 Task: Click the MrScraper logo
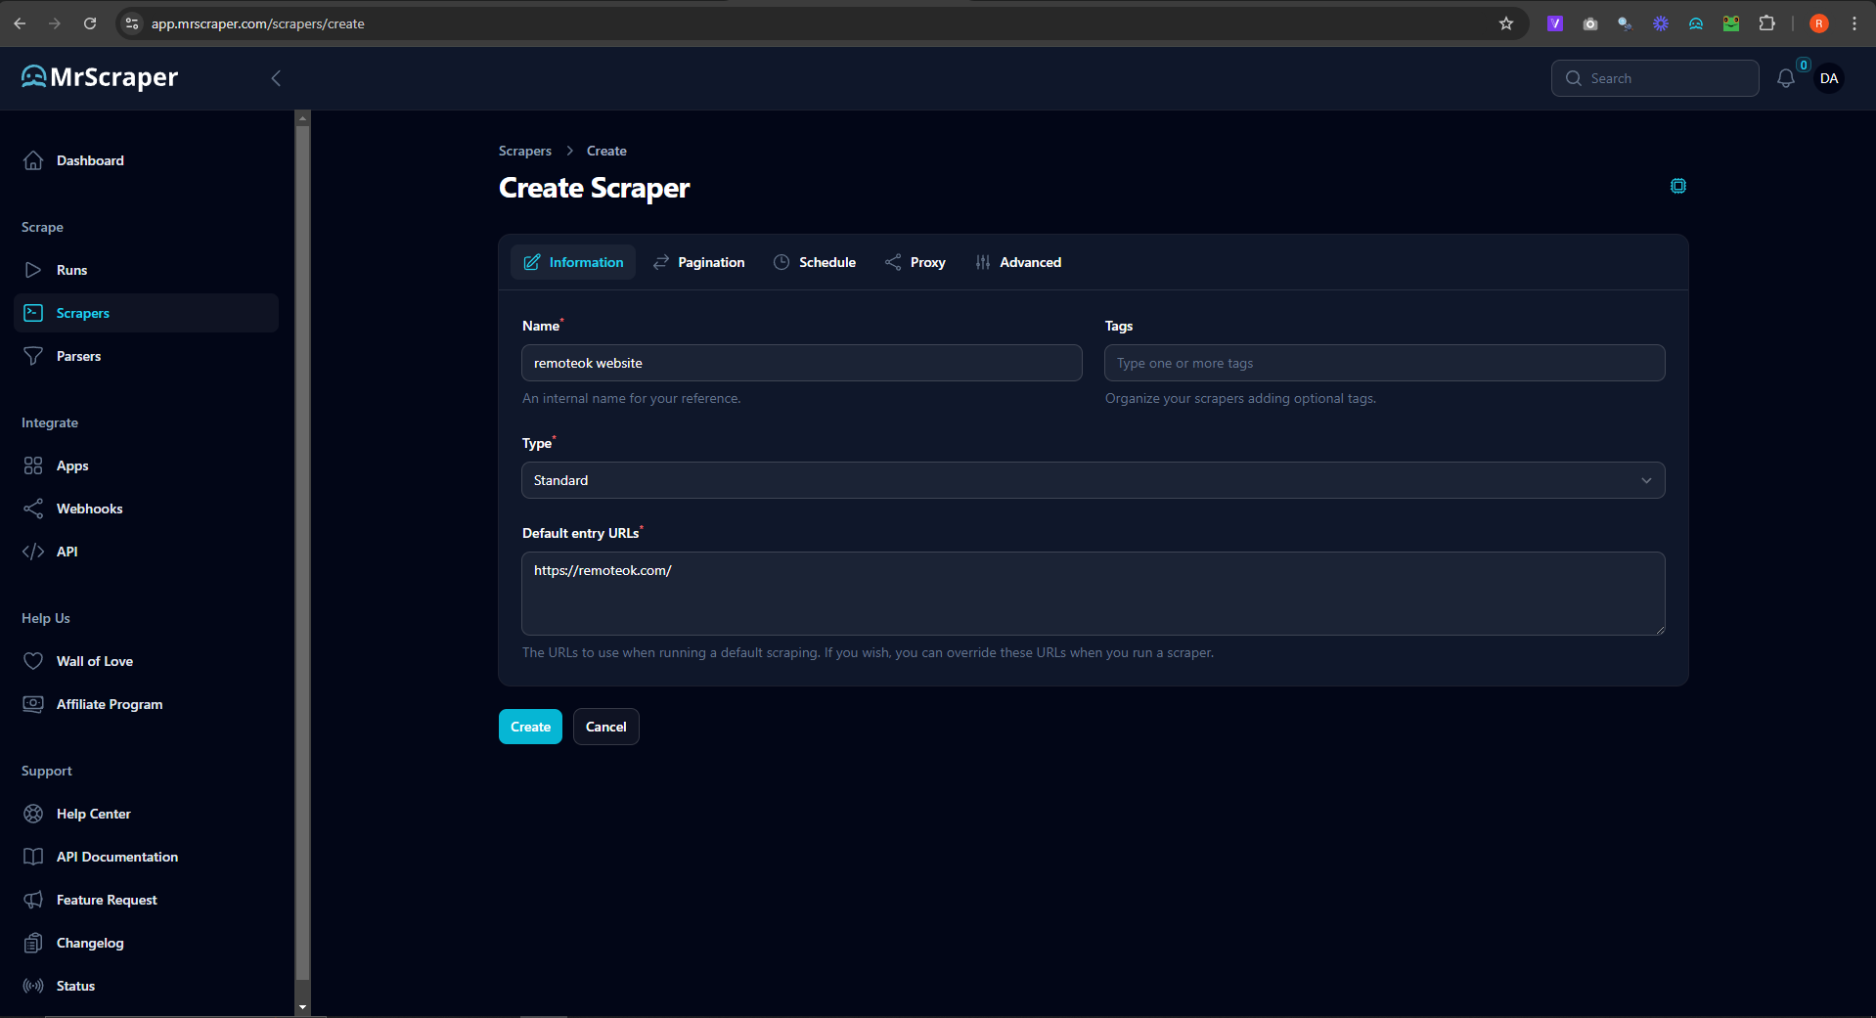click(100, 77)
